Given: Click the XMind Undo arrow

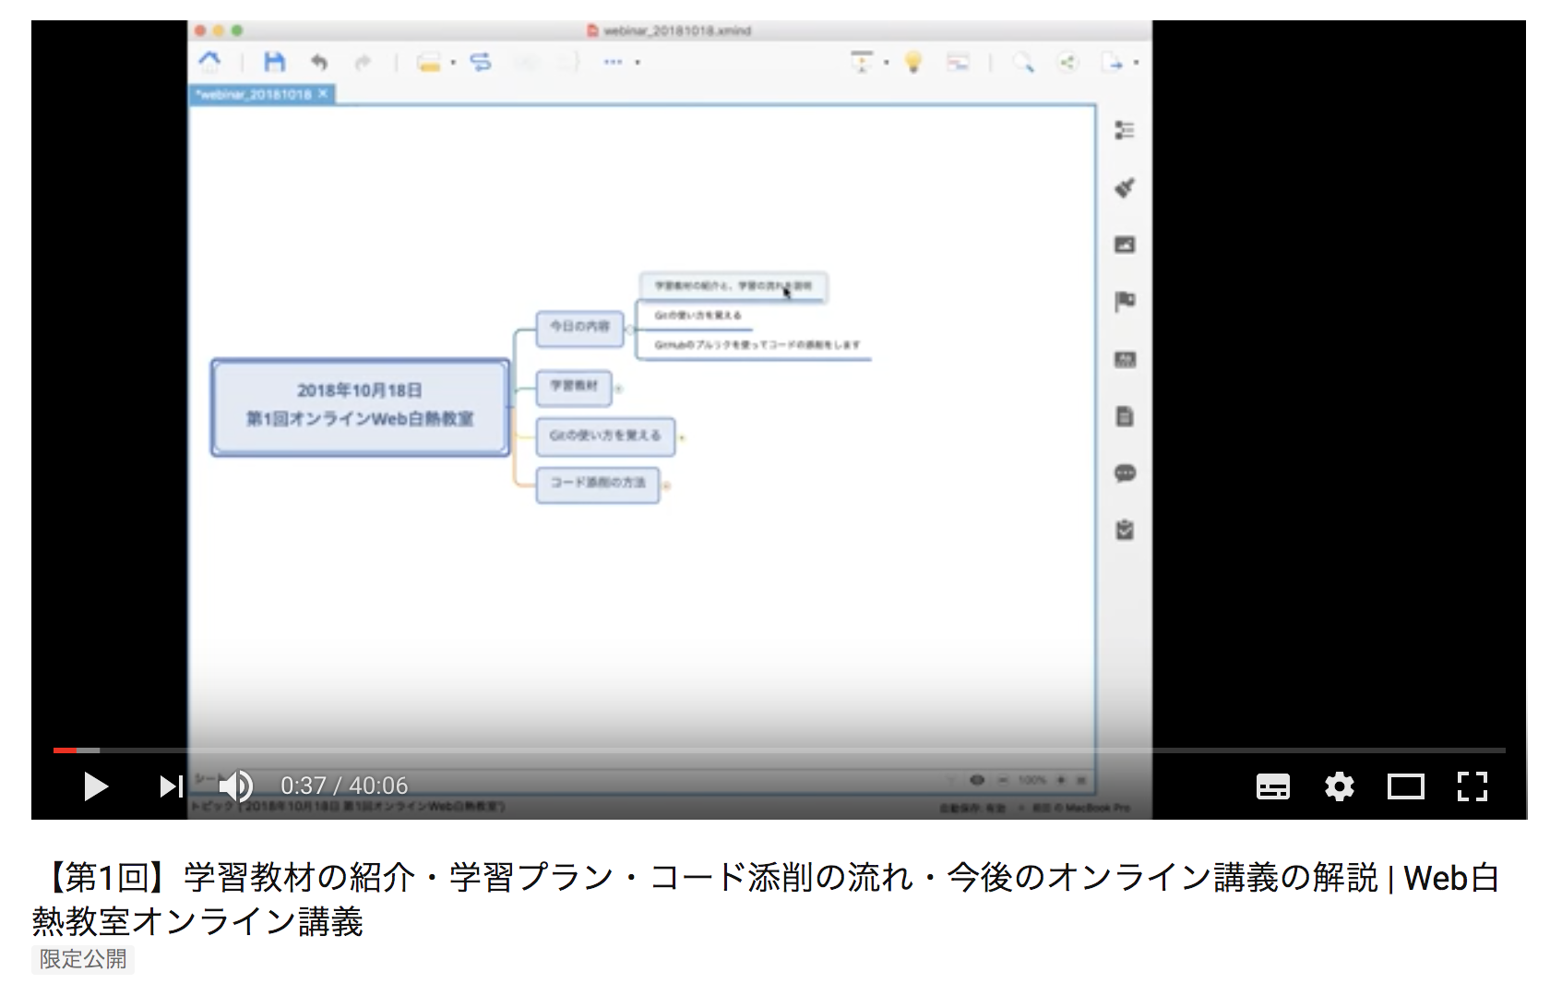Looking at the screenshot, I should [x=319, y=62].
